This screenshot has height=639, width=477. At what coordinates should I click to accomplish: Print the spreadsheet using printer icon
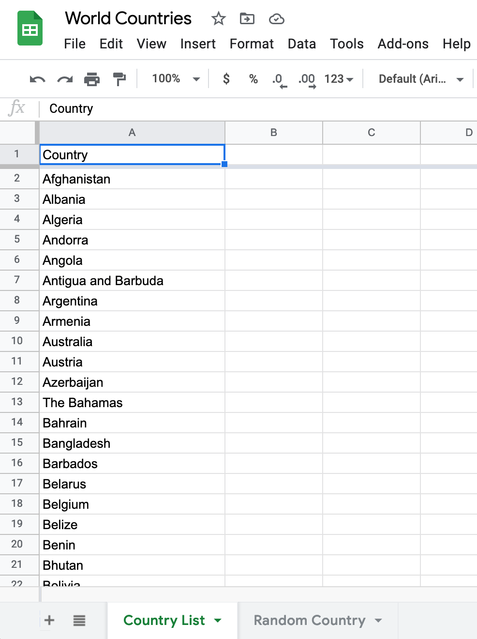click(92, 79)
